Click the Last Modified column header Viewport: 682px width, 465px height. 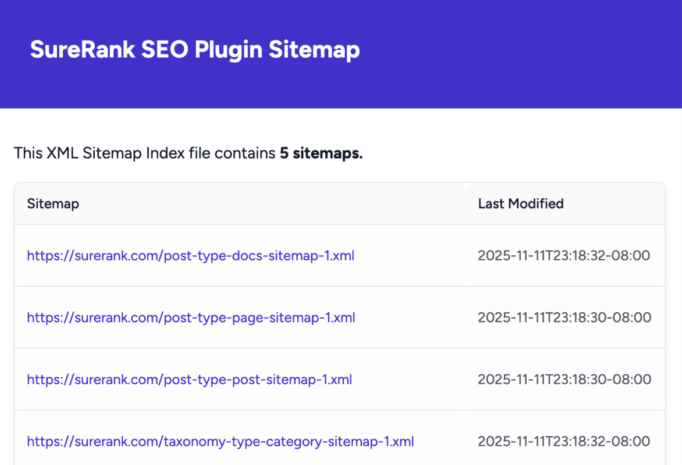click(520, 203)
